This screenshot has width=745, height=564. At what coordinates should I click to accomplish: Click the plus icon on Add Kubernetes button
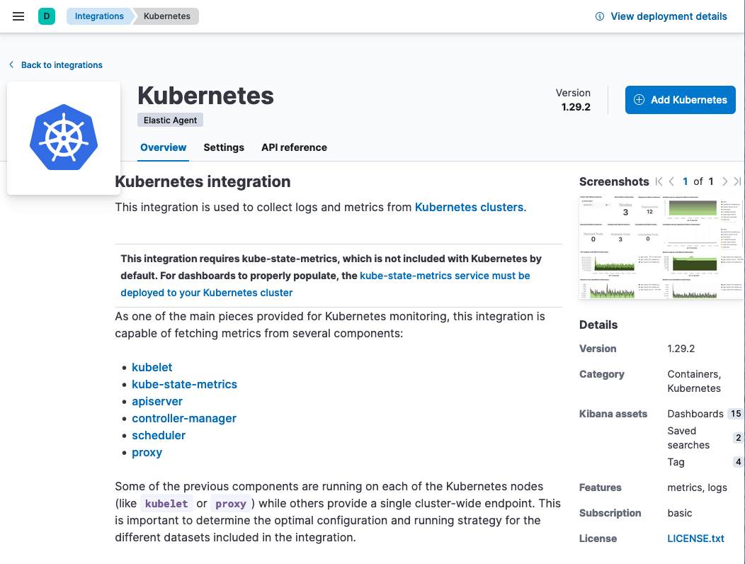(639, 99)
